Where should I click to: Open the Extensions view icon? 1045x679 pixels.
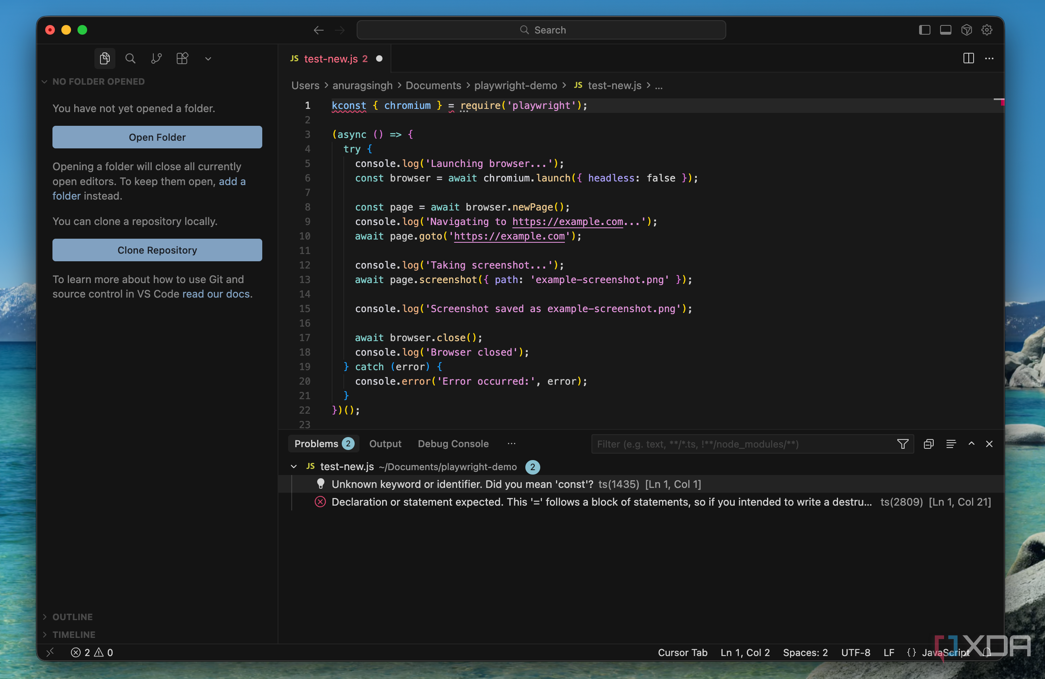pos(182,58)
